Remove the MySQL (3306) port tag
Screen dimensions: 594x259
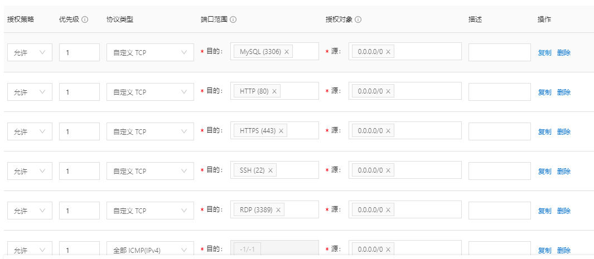[286, 52]
